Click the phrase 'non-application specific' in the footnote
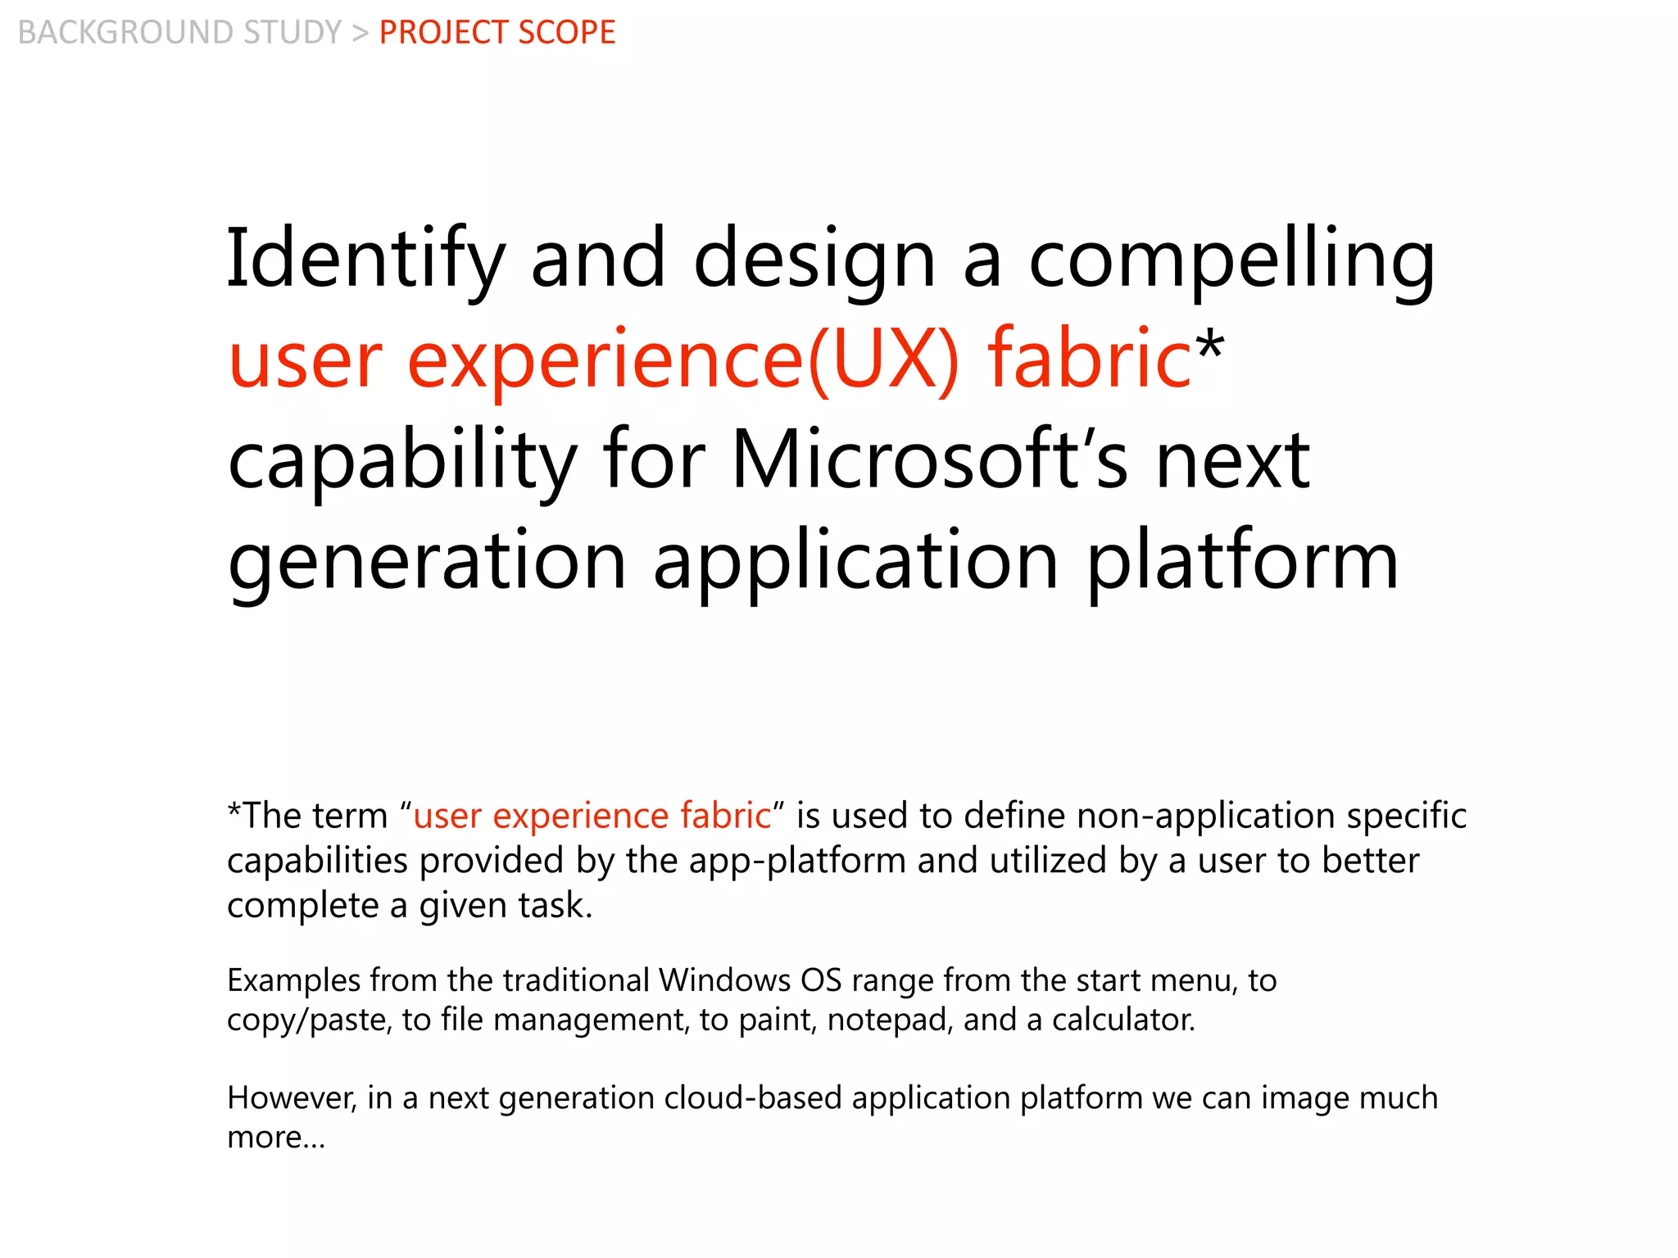 1271,816
